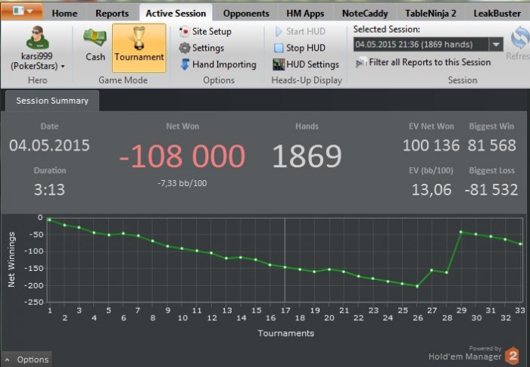Open the LeakBuster tab
Image resolution: width=530 pixels, height=367 pixels.
[497, 13]
